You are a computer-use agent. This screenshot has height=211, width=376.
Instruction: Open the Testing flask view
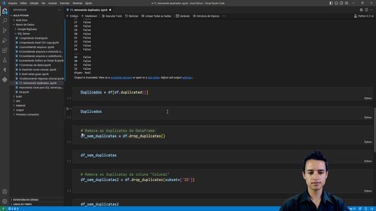pyautogui.click(x=5, y=60)
